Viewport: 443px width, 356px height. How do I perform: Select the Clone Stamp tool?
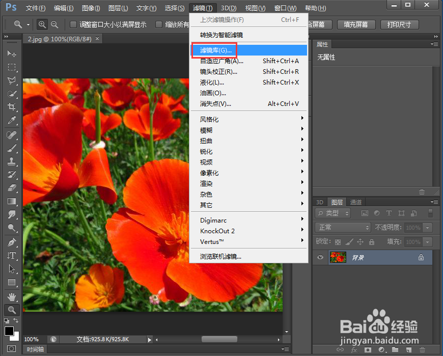(12, 161)
